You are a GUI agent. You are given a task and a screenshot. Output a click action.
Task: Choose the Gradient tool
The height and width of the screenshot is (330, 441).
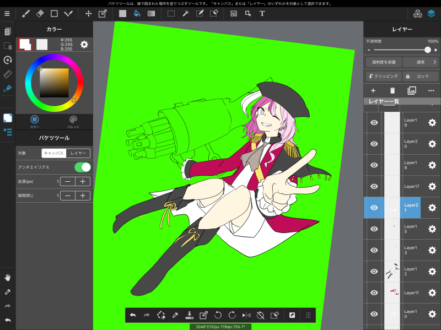click(x=150, y=13)
